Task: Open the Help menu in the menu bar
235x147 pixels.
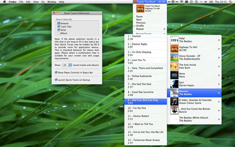Action: pyautogui.click(x=62, y=2)
